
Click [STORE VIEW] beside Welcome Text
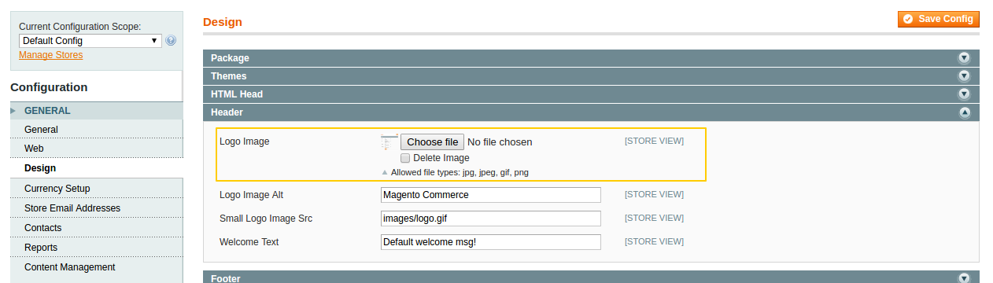(x=654, y=241)
